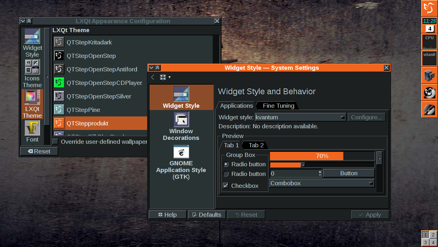
Task: Open Help in System Settings
Action: (x=167, y=215)
